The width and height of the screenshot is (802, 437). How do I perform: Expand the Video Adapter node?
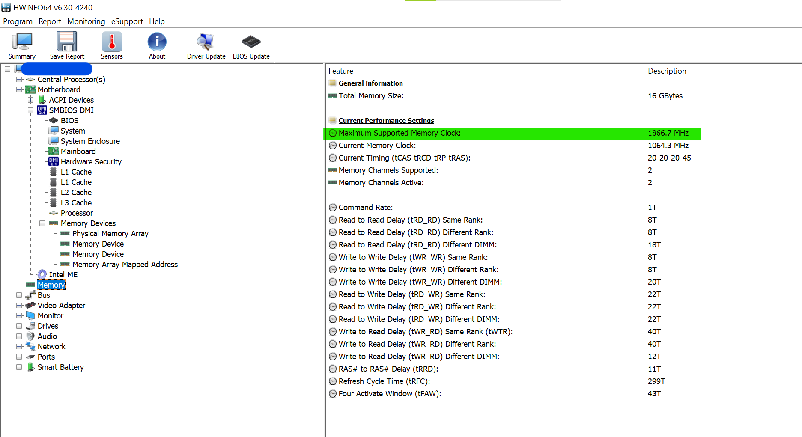pyautogui.click(x=19, y=305)
